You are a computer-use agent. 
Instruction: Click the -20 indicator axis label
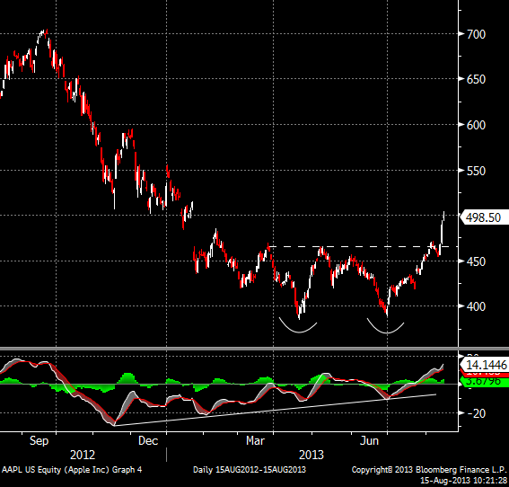[477, 413]
